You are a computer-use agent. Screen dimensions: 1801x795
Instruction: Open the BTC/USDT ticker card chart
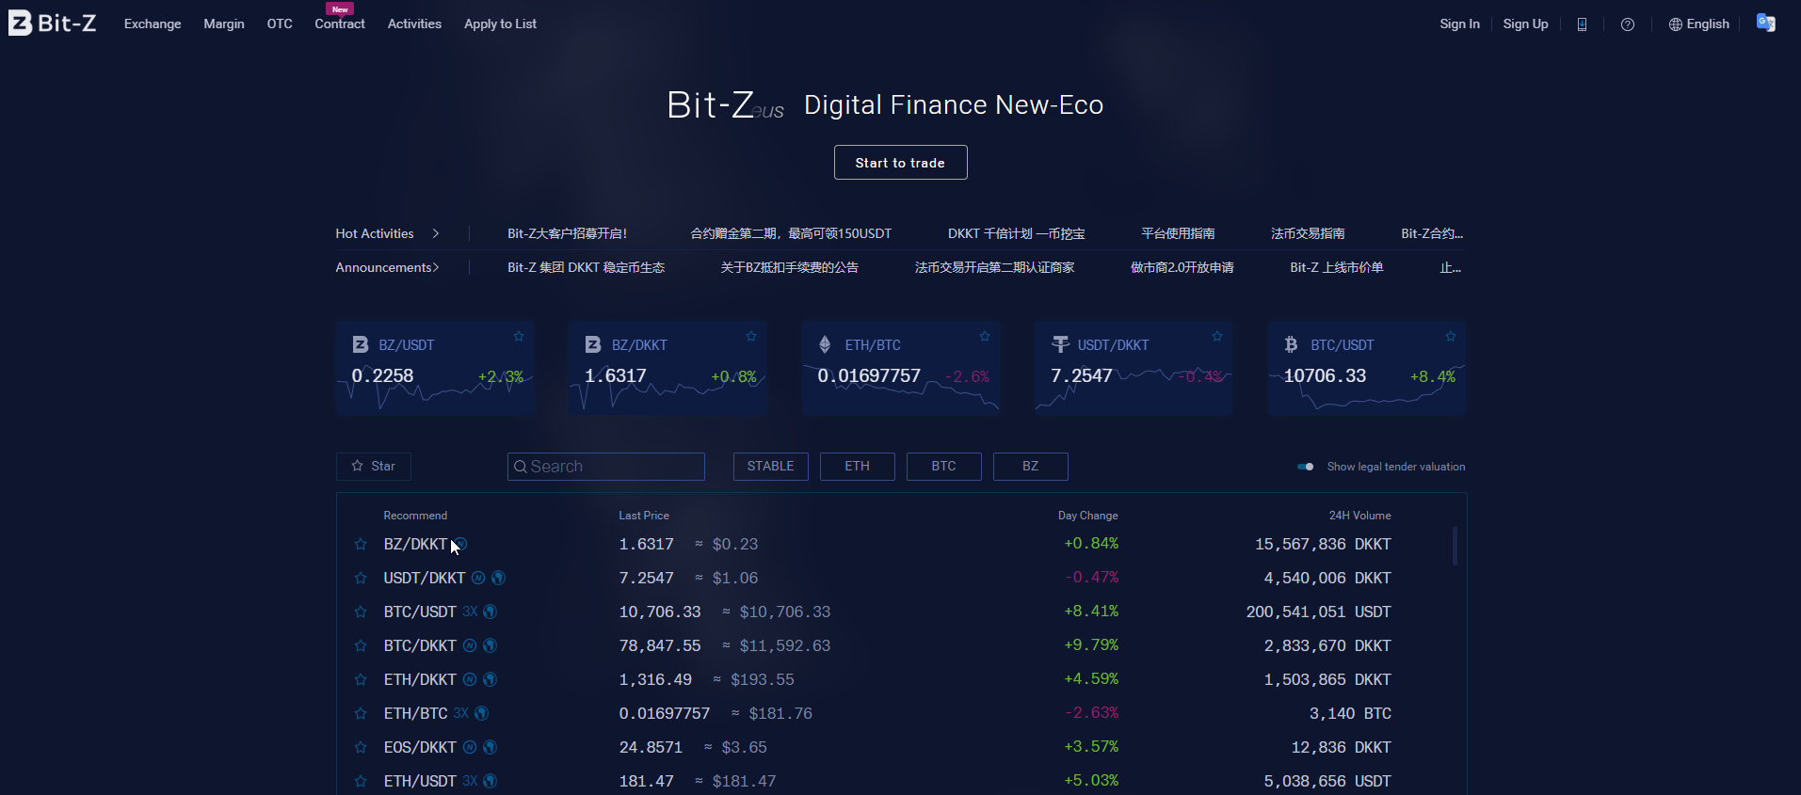coord(1367,369)
